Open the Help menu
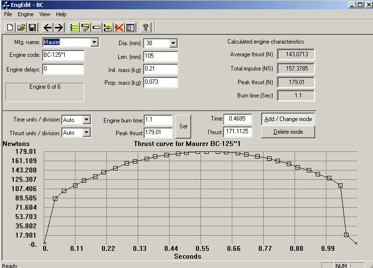The image size is (373, 268). (x=61, y=14)
